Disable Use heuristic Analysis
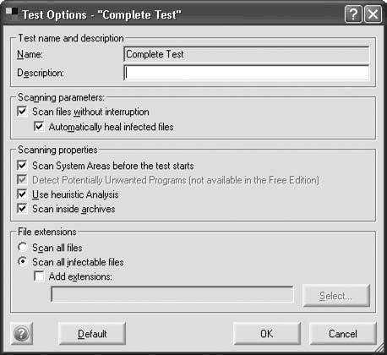This screenshot has height=355, width=387. point(22,194)
